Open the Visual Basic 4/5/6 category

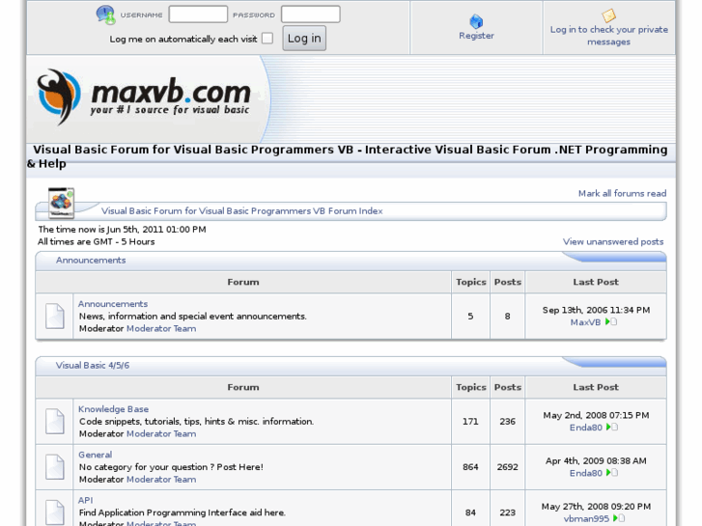pyautogui.click(x=93, y=366)
